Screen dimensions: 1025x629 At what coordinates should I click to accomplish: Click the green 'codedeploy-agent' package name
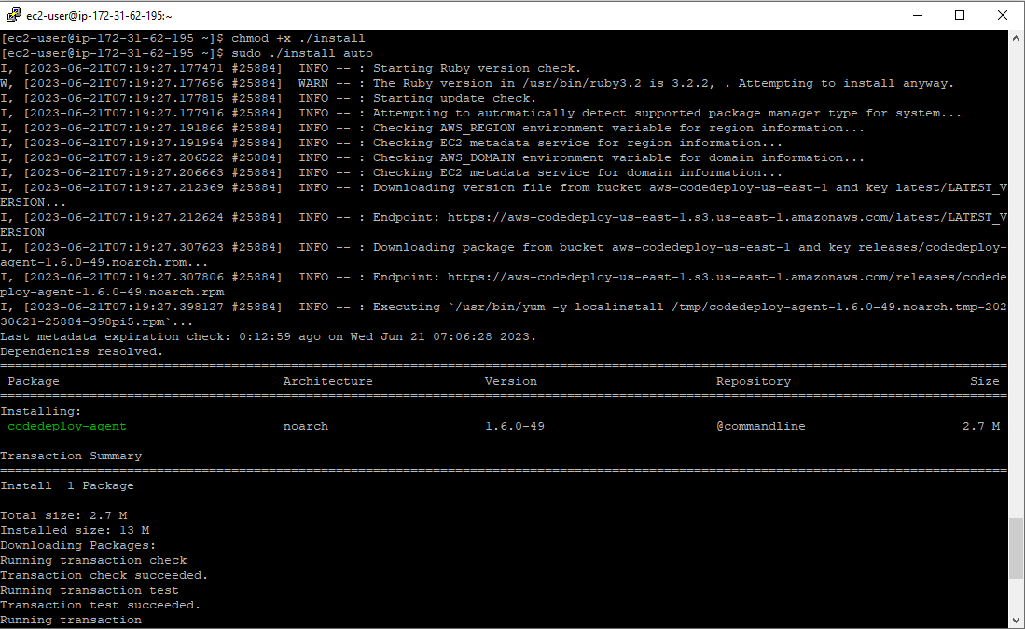coord(66,427)
